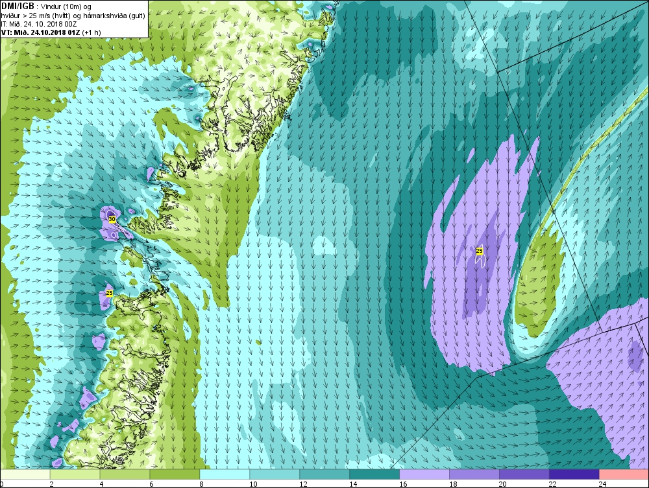The width and height of the screenshot is (649, 488).
Task: Select the yellow "25" label beside the Greenland coast
Action: 109,293
